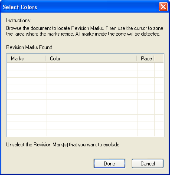The image size is (170, 175).
Task: Click the Done button
Action: pos(109,164)
